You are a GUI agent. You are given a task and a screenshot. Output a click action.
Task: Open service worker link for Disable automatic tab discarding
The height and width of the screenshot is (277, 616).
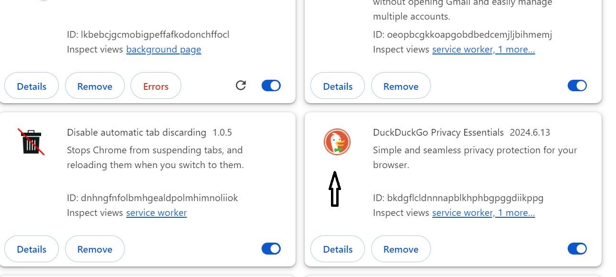(x=156, y=213)
